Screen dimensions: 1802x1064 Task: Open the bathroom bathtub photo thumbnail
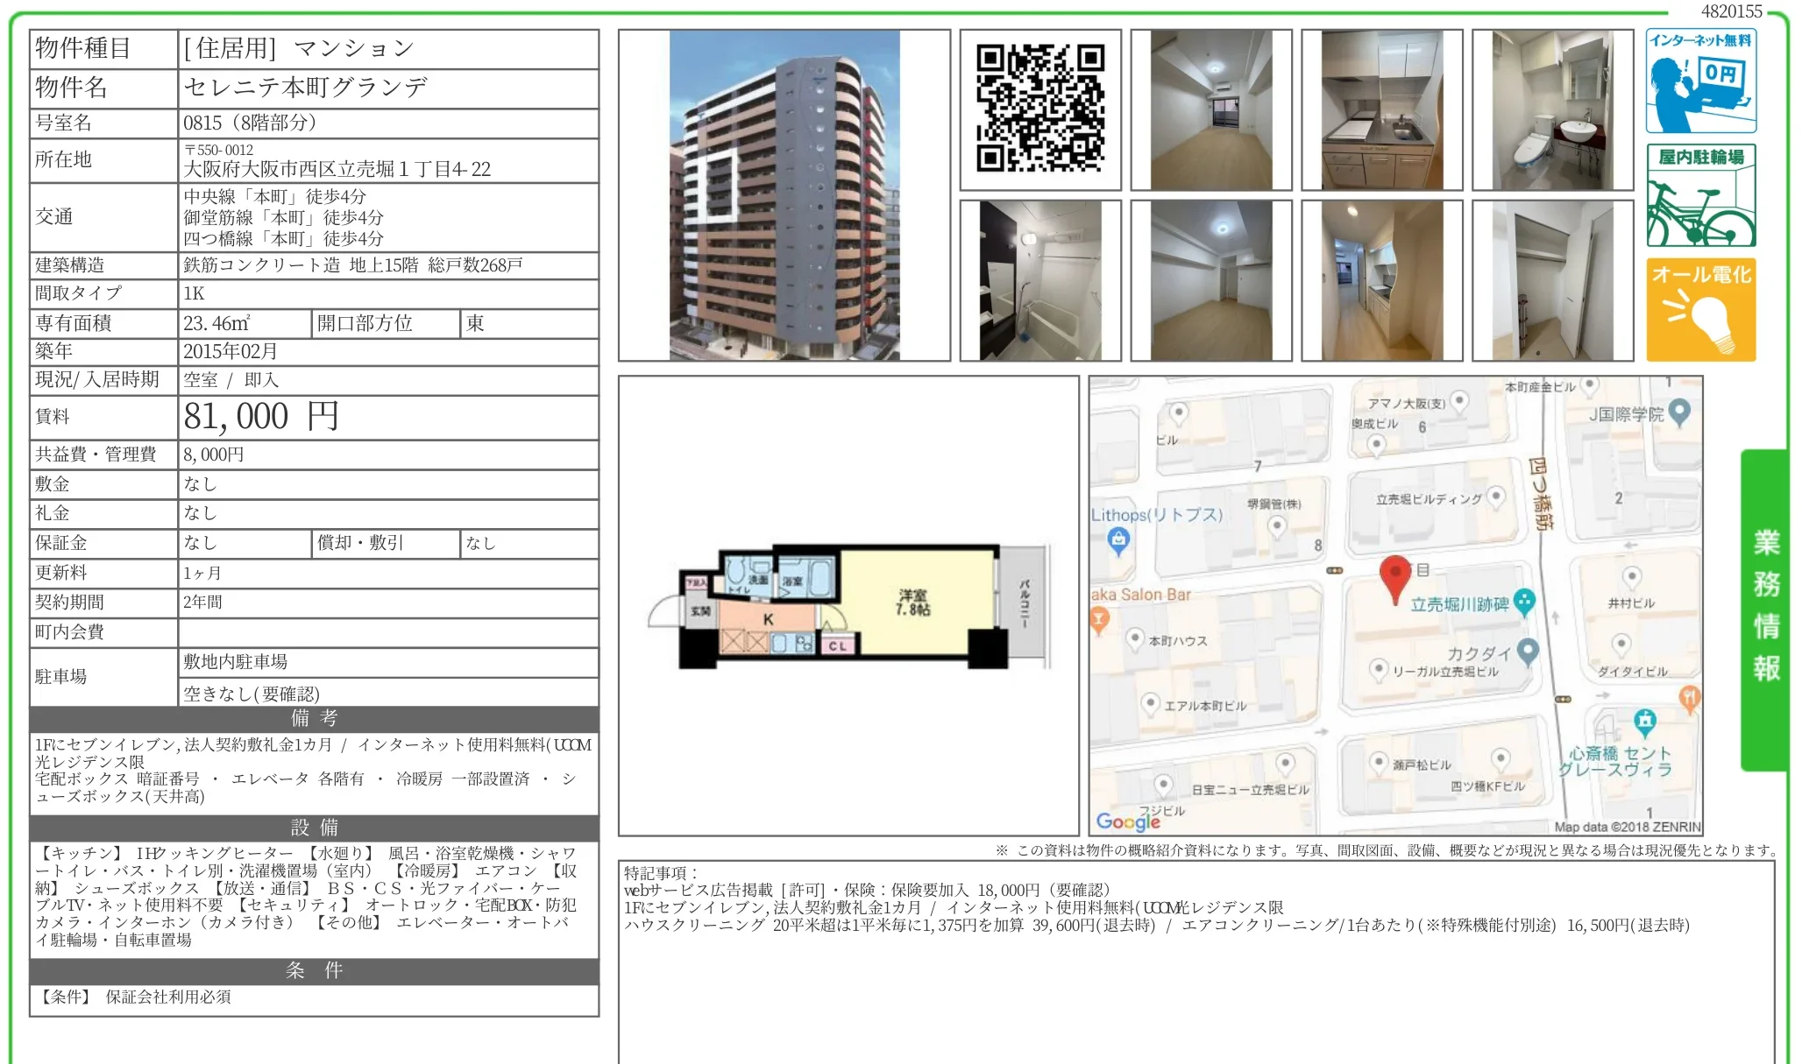click(x=1040, y=280)
